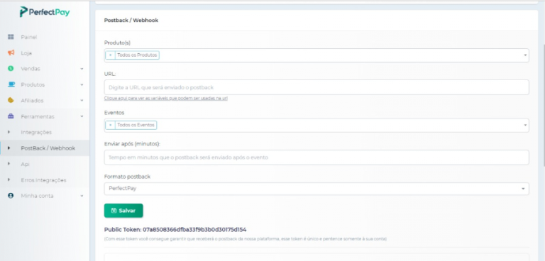Image resolution: width=545 pixels, height=261 pixels.
Task: Expand the Afiliados submenu chevron
Action: click(82, 101)
